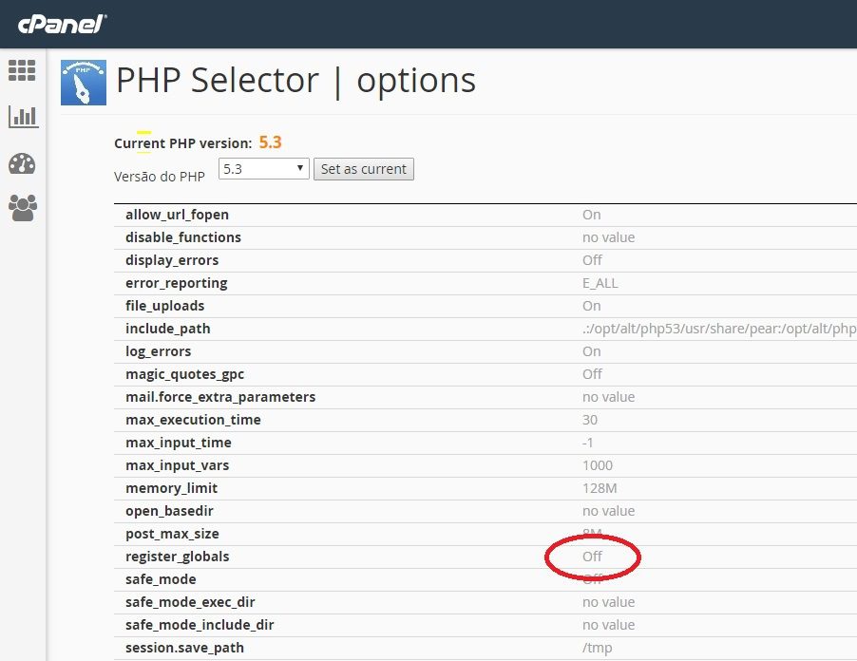Screen dimensions: 857x661
Task: Open the home grid icon in sidebar
Action: coord(22,70)
